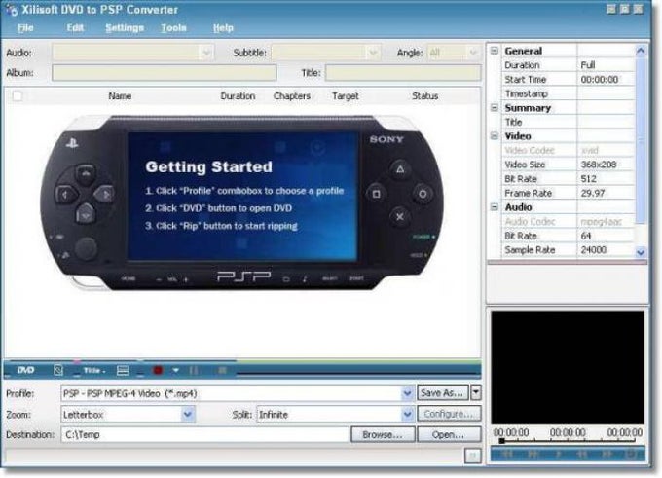Image resolution: width=662 pixels, height=478 pixels.
Task: Open the Zoom Letterbox dropdown
Action: (188, 415)
